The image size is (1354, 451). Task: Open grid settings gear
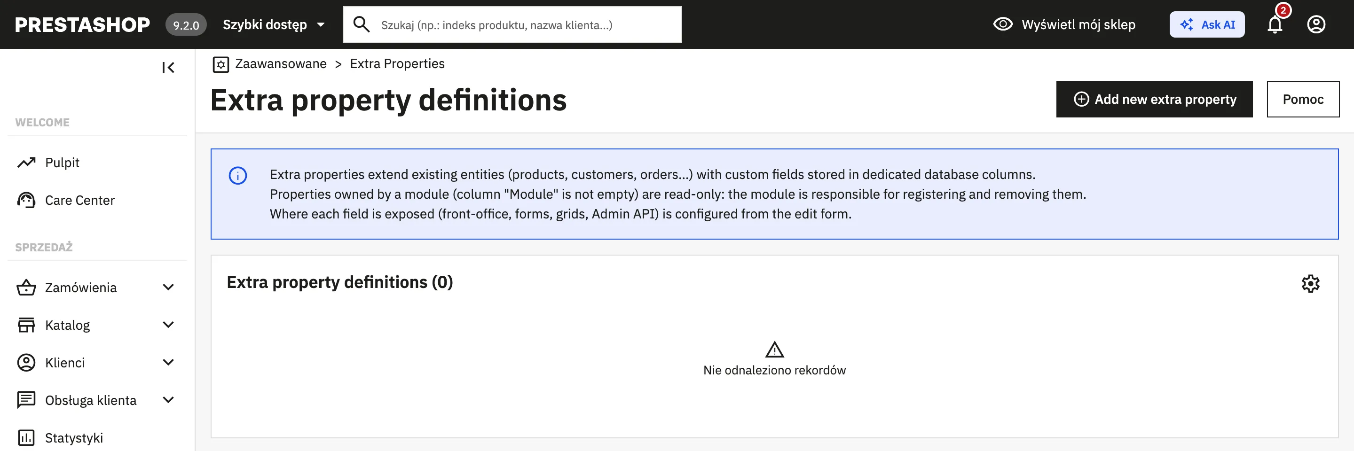[x=1310, y=283]
